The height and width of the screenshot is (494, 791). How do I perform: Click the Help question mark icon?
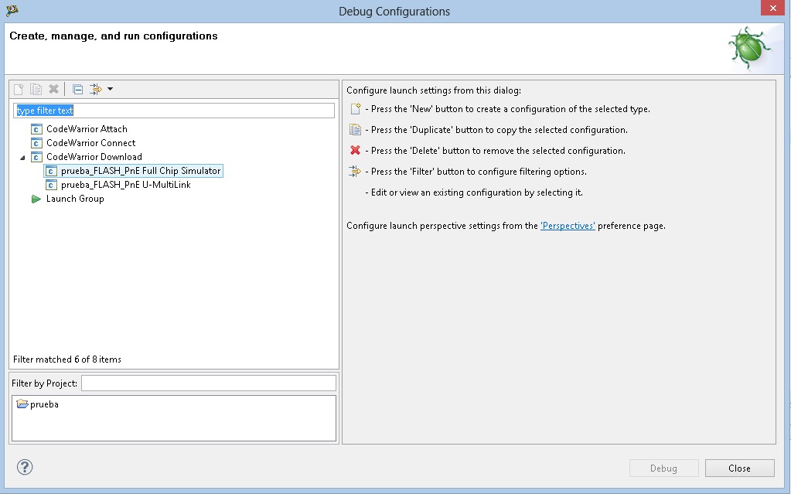click(x=25, y=467)
